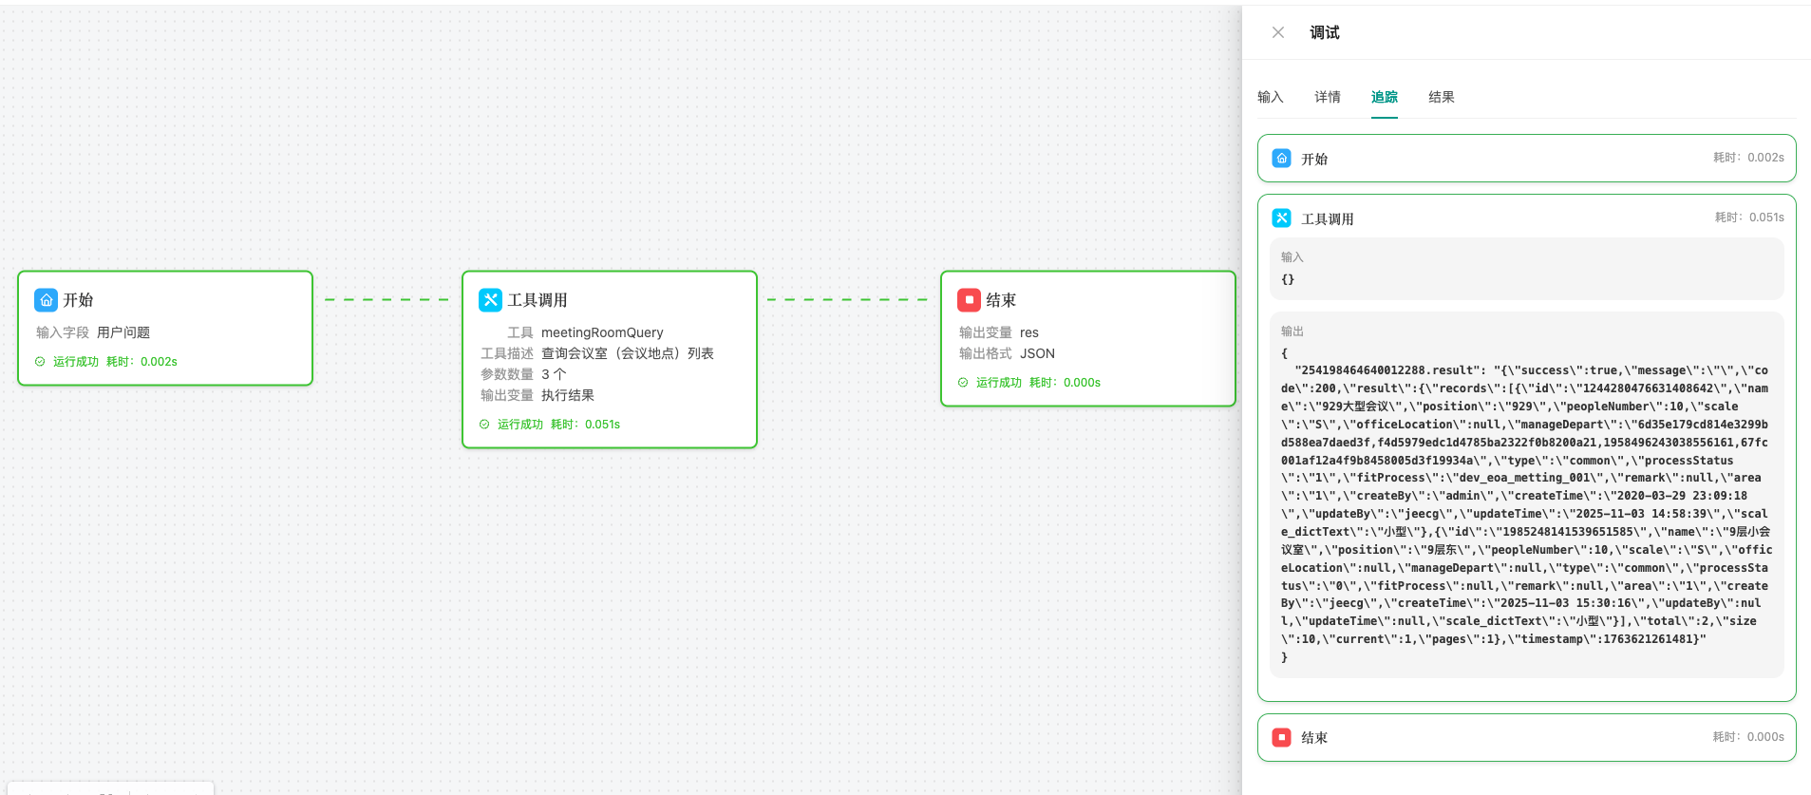Viewport: 1811px width, 795px height.
Task: Click the red stop icon on End node
Action: [x=969, y=300]
